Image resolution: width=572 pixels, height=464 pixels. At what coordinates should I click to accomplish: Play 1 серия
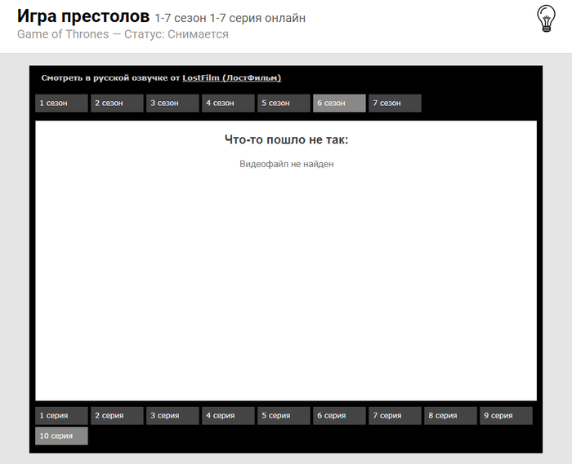pos(61,416)
